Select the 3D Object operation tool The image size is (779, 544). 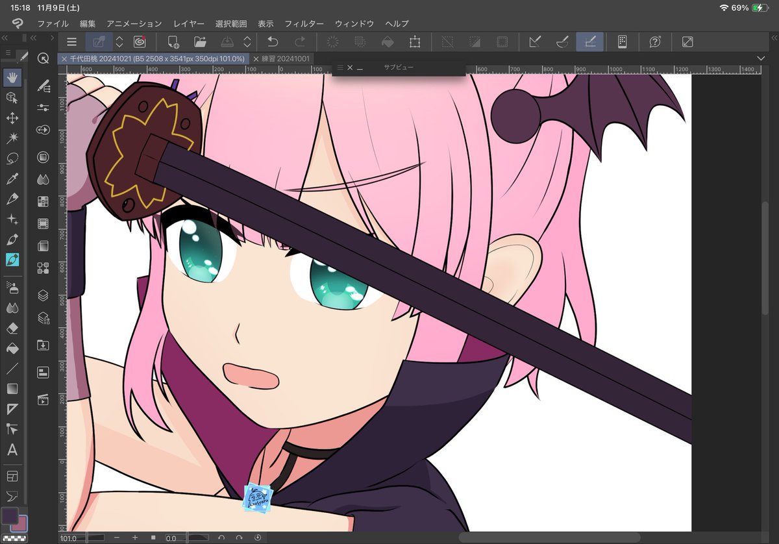click(12, 97)
